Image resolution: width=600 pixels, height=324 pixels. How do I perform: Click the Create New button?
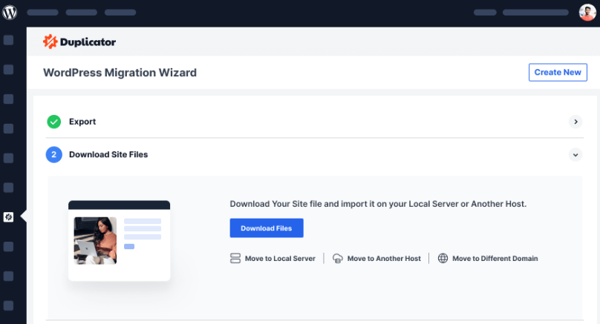click(558, 72)
